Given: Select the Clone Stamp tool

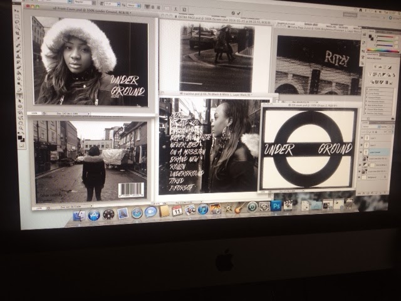Looking at the screenshot, I should point(18,56).
